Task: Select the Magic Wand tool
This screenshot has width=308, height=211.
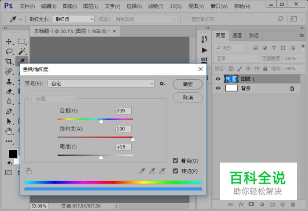Action: coord(22,52)
